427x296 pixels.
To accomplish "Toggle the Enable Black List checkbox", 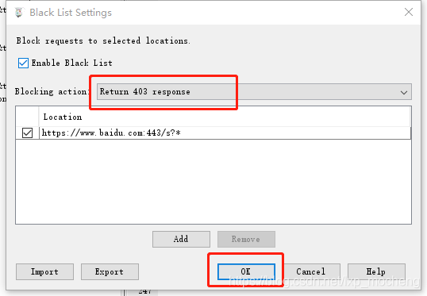I will [x=23, y=63].
